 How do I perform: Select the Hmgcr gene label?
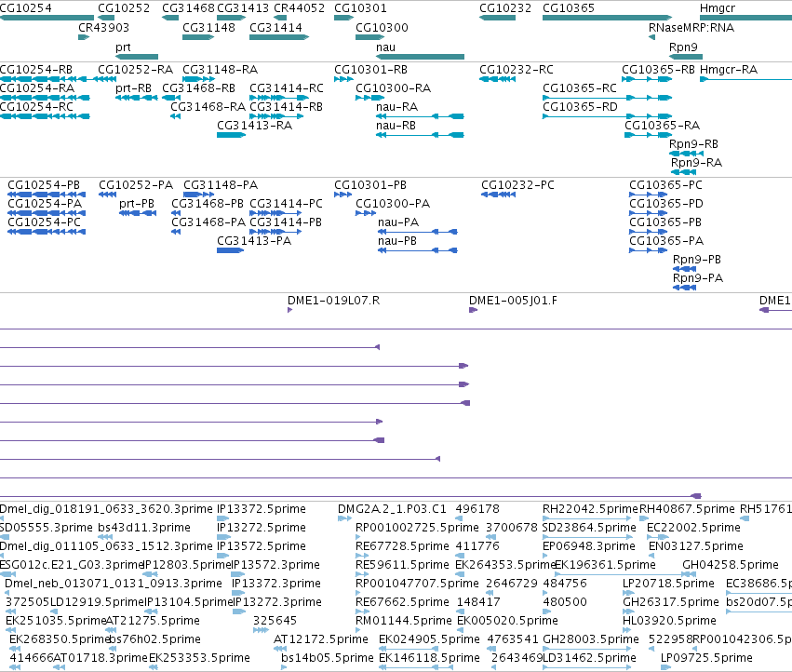click(718, 8)
